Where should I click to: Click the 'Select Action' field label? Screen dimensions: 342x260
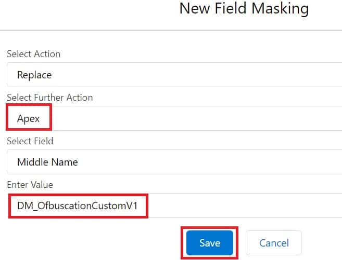(x=33, y=54)
